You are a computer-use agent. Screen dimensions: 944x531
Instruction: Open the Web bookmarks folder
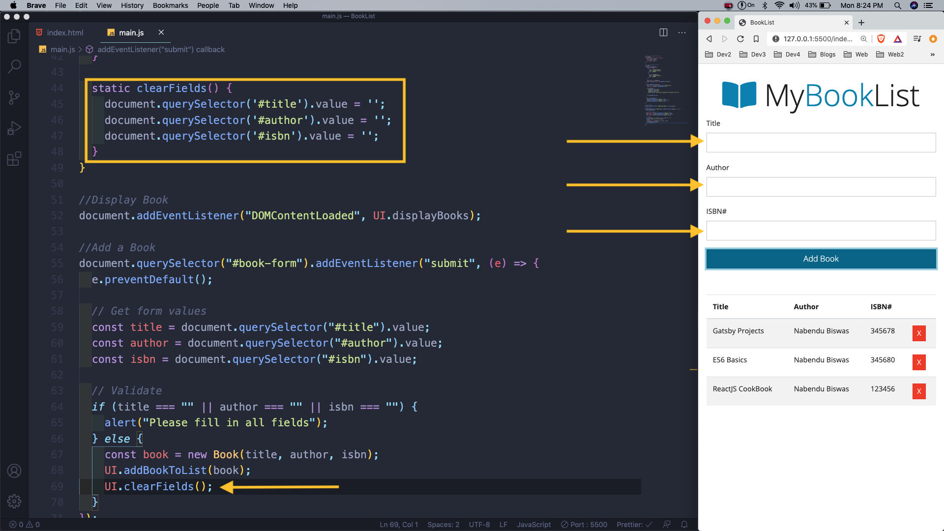click(x=855, y=55)
